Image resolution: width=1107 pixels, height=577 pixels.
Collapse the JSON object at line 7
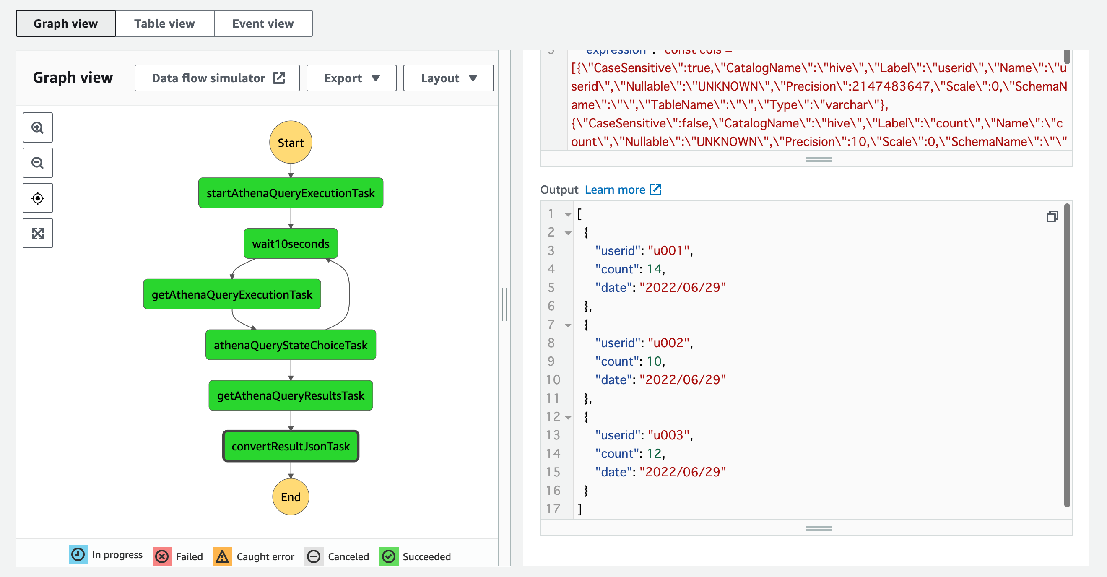(568, 325)
